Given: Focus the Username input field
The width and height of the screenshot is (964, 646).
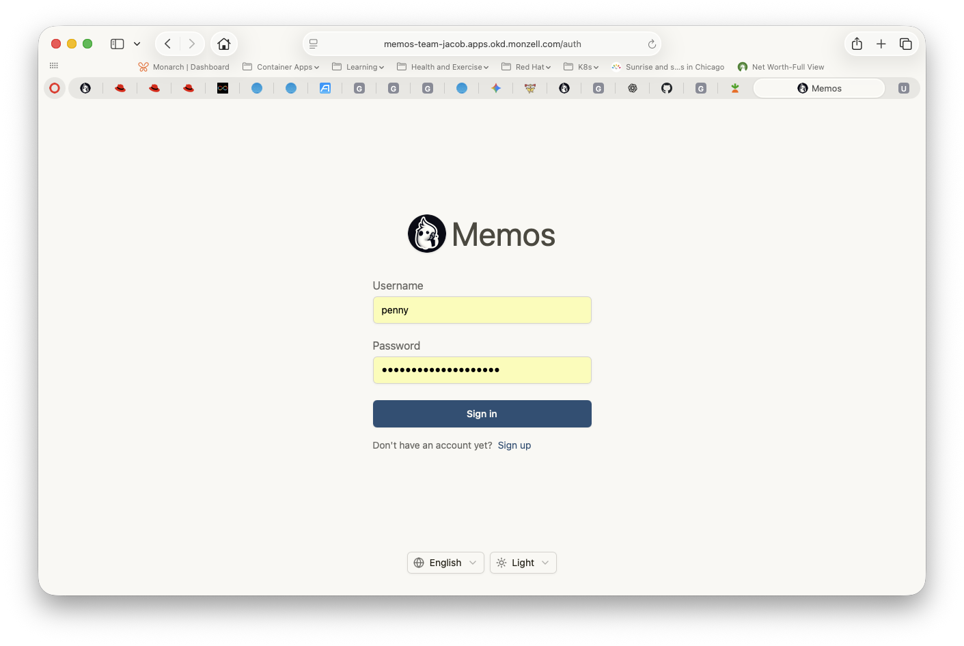Looking at the screenshot, I should click(x=482, y=310).
